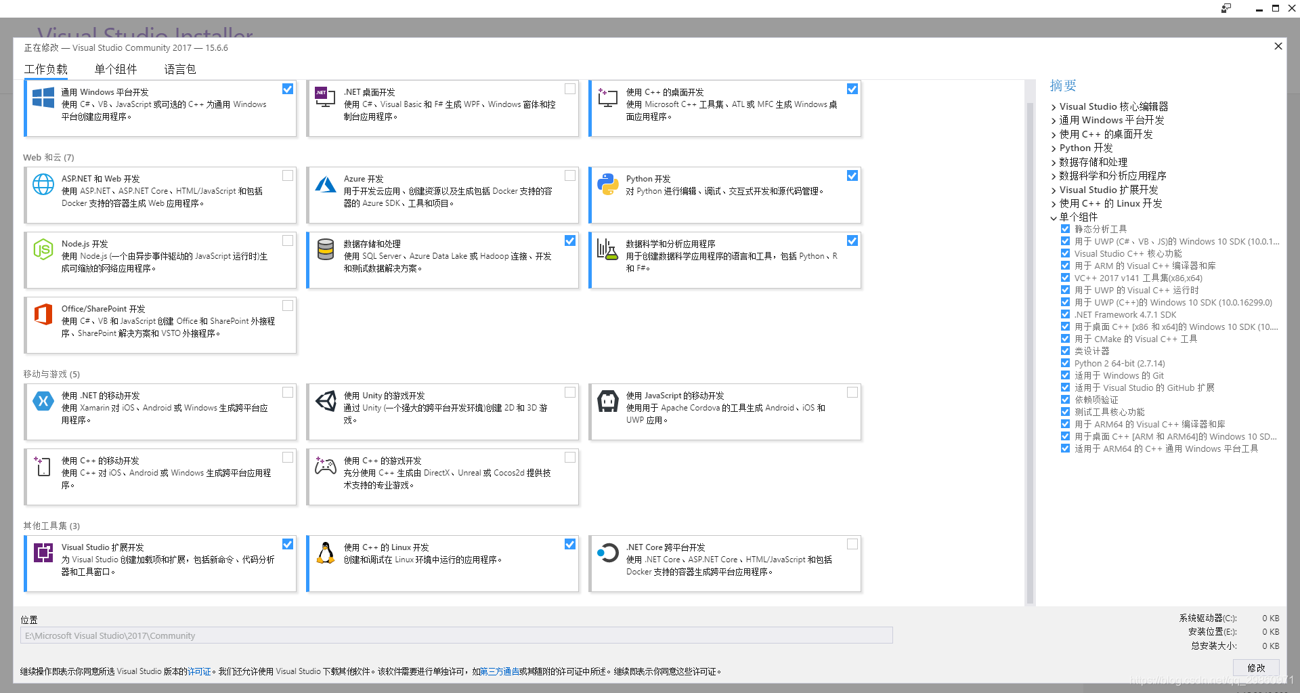1300x693 pixels.
Task: Switch to the 工作负载 tab
Action: pyautogui.click(x=46, y=69)
